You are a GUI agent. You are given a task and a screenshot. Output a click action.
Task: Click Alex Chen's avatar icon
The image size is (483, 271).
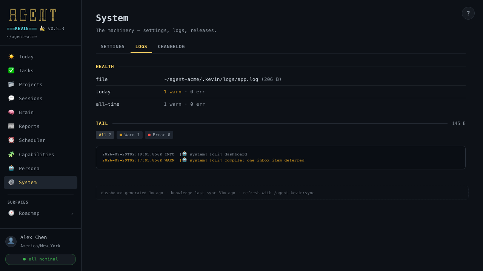(11, 242)
